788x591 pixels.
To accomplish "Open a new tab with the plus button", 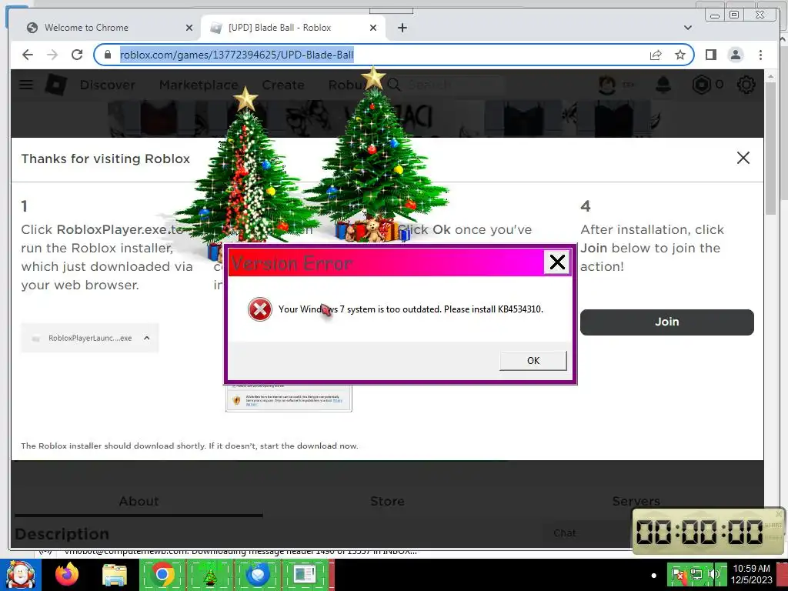I will pyautogui.click(x=402, y=28).
